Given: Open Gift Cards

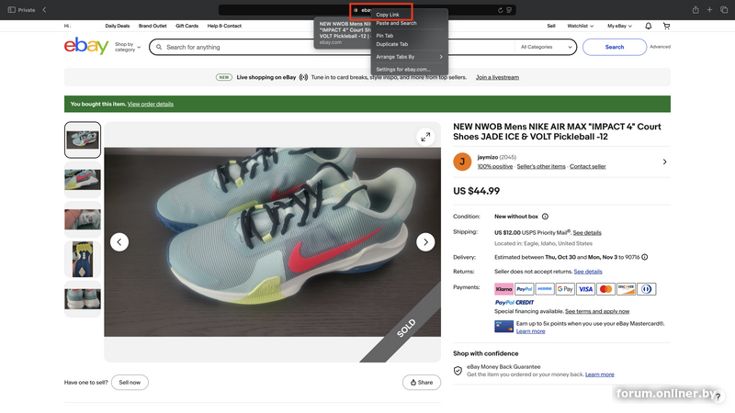Looking at the screenshot, I should 187,27.
